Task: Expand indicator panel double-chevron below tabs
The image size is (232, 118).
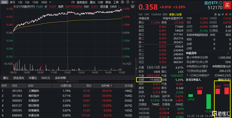Action: [68, 82]
